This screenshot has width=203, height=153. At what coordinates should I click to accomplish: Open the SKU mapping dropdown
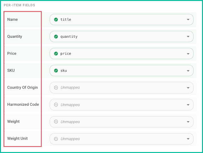pyautogui.click(x=121, y=71)
